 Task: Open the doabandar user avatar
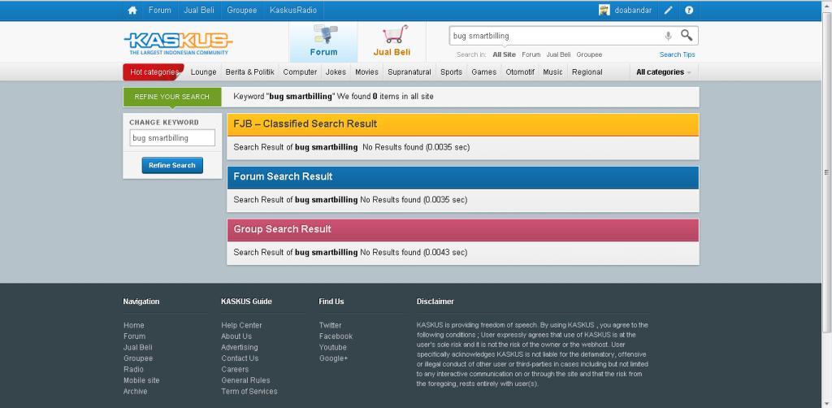point(604,10)
